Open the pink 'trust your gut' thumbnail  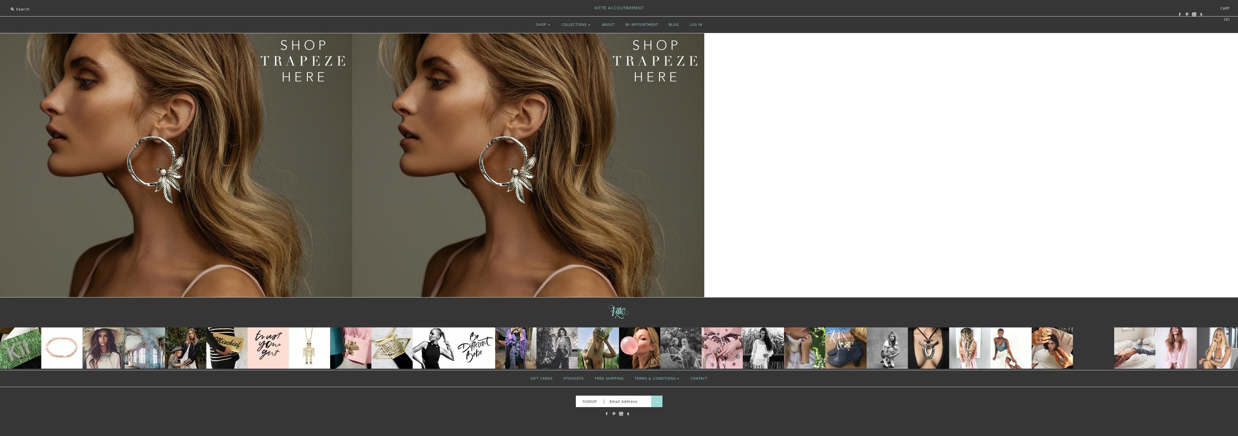pos(268,348)
